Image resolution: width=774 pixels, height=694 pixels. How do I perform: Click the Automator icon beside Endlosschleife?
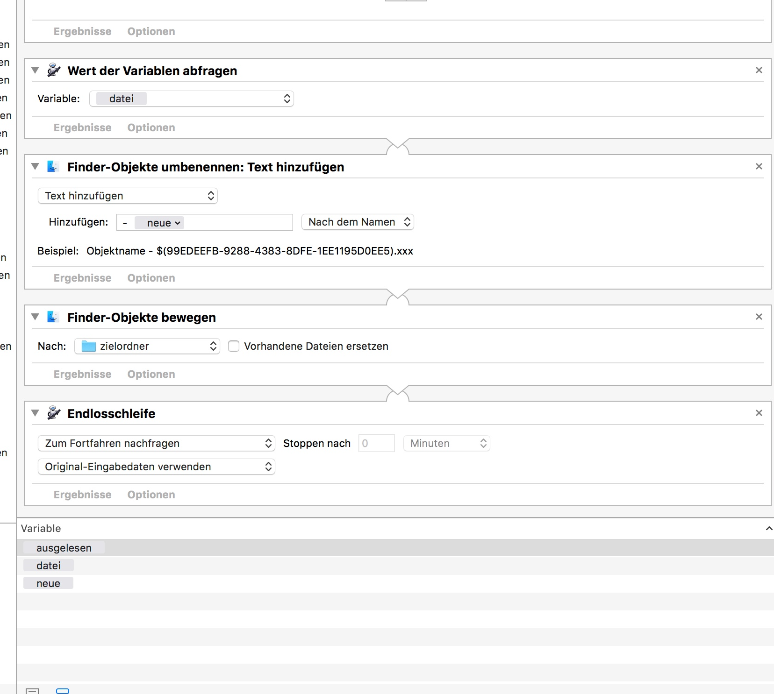pyautogui.click(x=54, y=413)
